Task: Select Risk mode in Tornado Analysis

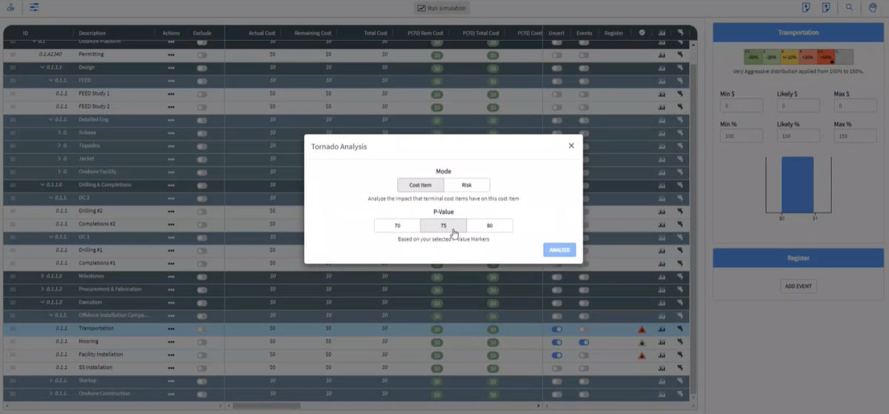Action: (x=466, y=185)
